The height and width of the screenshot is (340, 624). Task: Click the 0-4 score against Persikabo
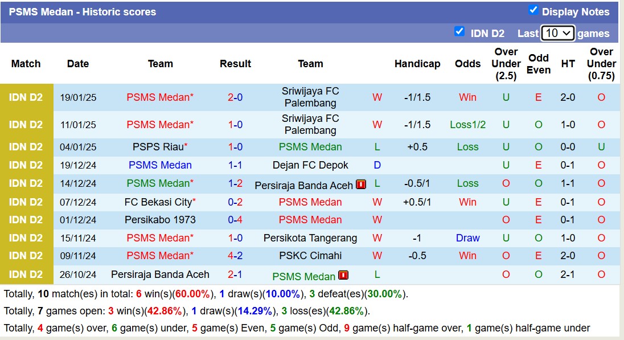pos(235,220)
